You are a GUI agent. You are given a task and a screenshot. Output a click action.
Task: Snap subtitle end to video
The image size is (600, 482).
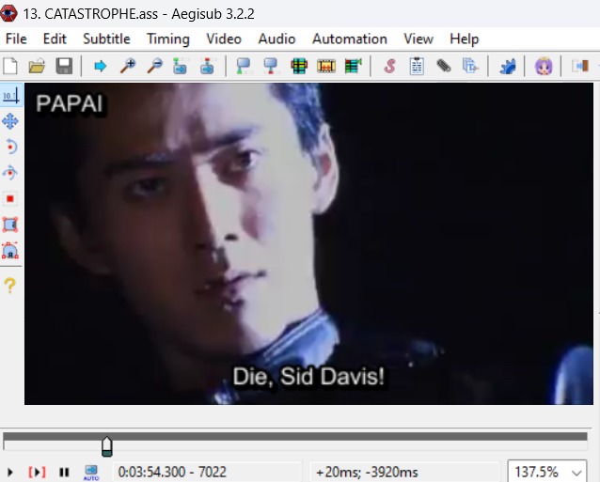[x=271, y=66]
